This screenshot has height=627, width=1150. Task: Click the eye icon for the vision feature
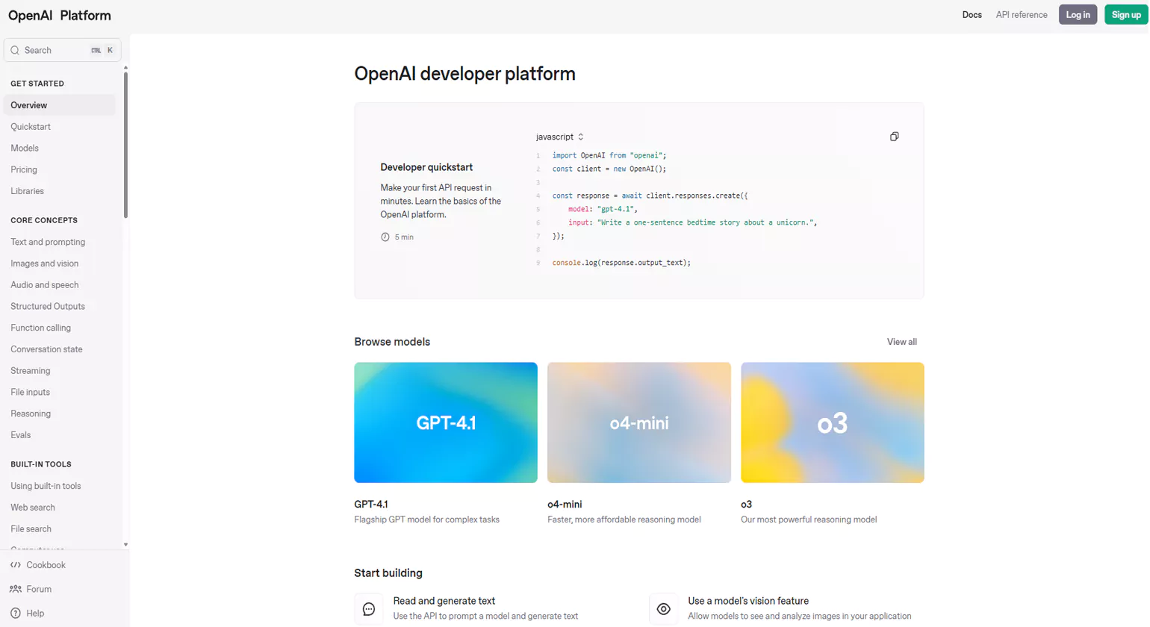pos(663,609)
